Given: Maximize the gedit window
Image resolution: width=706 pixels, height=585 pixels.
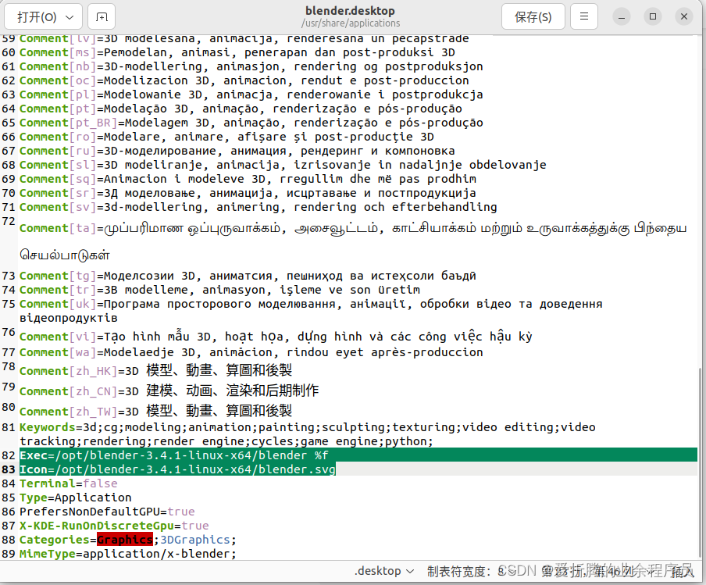Looking at the screenshot, I should tap(653, 17).
